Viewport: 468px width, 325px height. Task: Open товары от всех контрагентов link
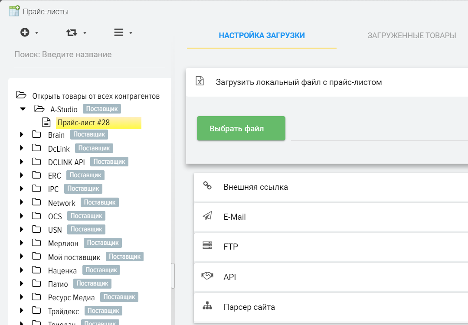tap(96, 96)
